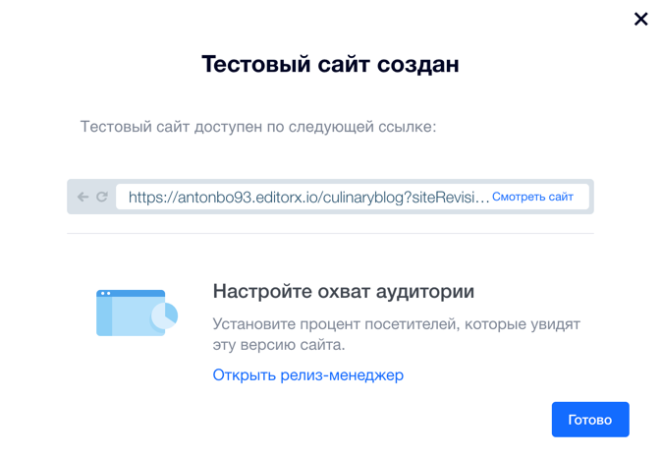Click the audience reach illustration
The height and width of the screenshot is (458, 662).
[x=137, y=313]
